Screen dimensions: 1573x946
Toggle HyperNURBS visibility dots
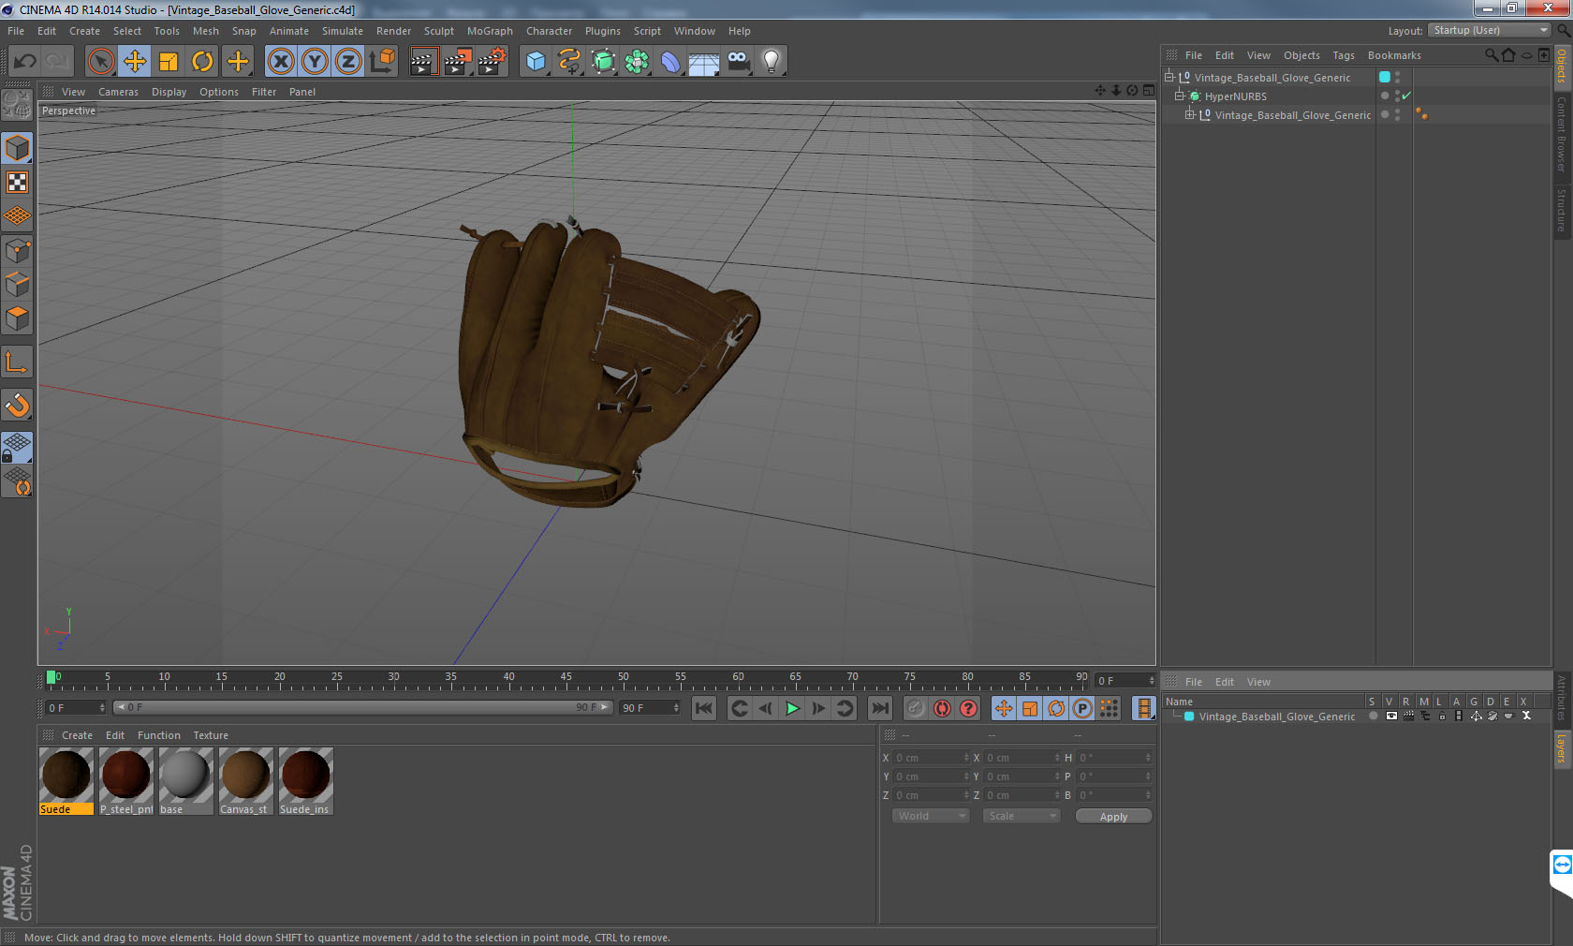(x=1398, y=96)
